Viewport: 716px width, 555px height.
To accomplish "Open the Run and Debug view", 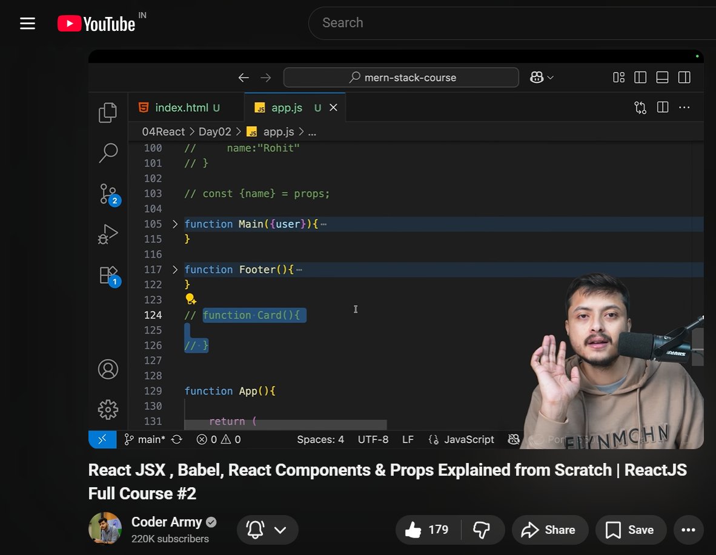I will (108, 234).
